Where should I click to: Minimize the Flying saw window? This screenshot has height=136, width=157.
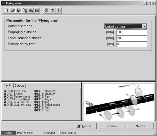(144, 3)
